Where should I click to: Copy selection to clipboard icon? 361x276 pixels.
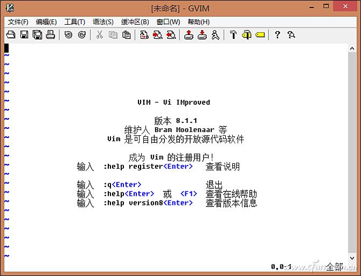[113, 35]
